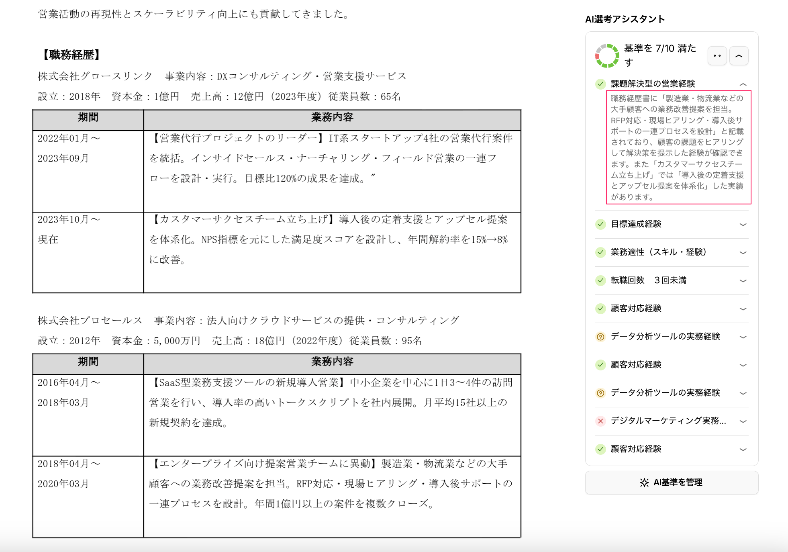
Task: Click green check icon beside 業務適性（スキル・経験）
Action: (600, 252)
